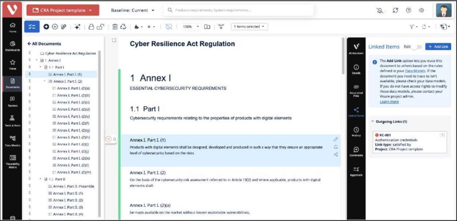
Task: Click the closed lock icon
Action: click(91, 27)
